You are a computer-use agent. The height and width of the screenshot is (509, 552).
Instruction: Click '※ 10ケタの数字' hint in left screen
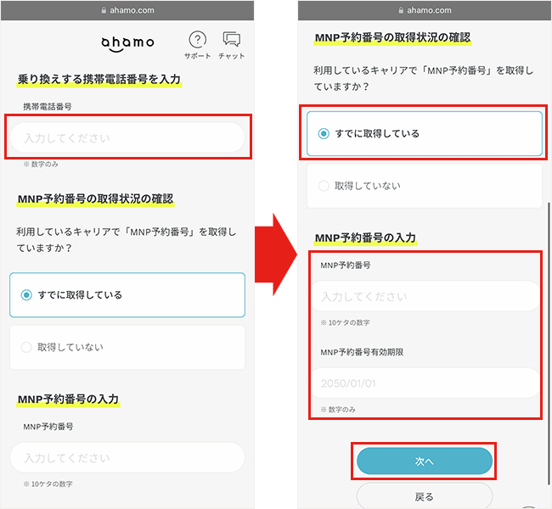pyautogui.click(x=48, y=484)
